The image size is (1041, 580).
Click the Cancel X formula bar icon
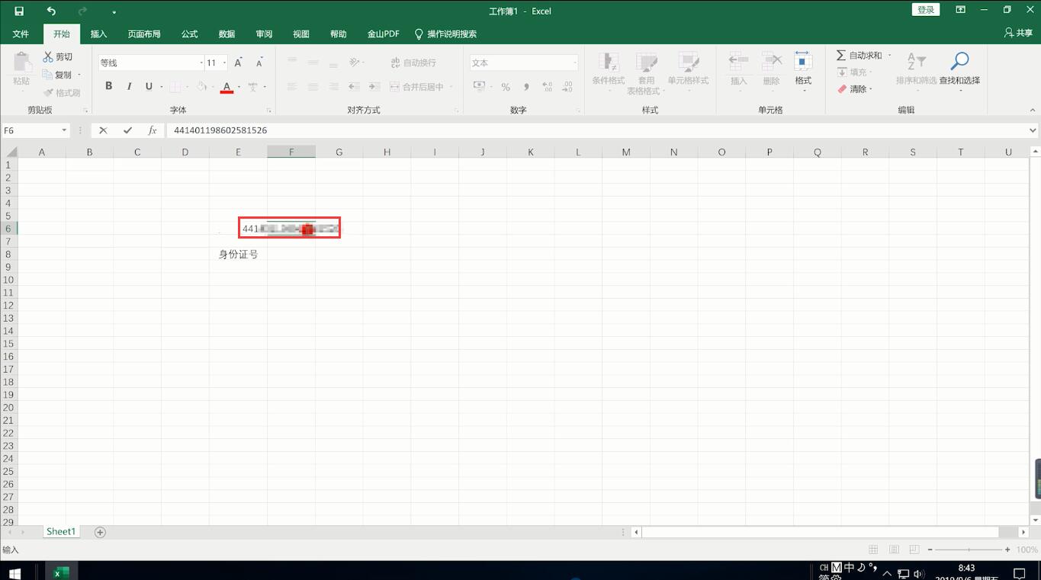[103, 130]
